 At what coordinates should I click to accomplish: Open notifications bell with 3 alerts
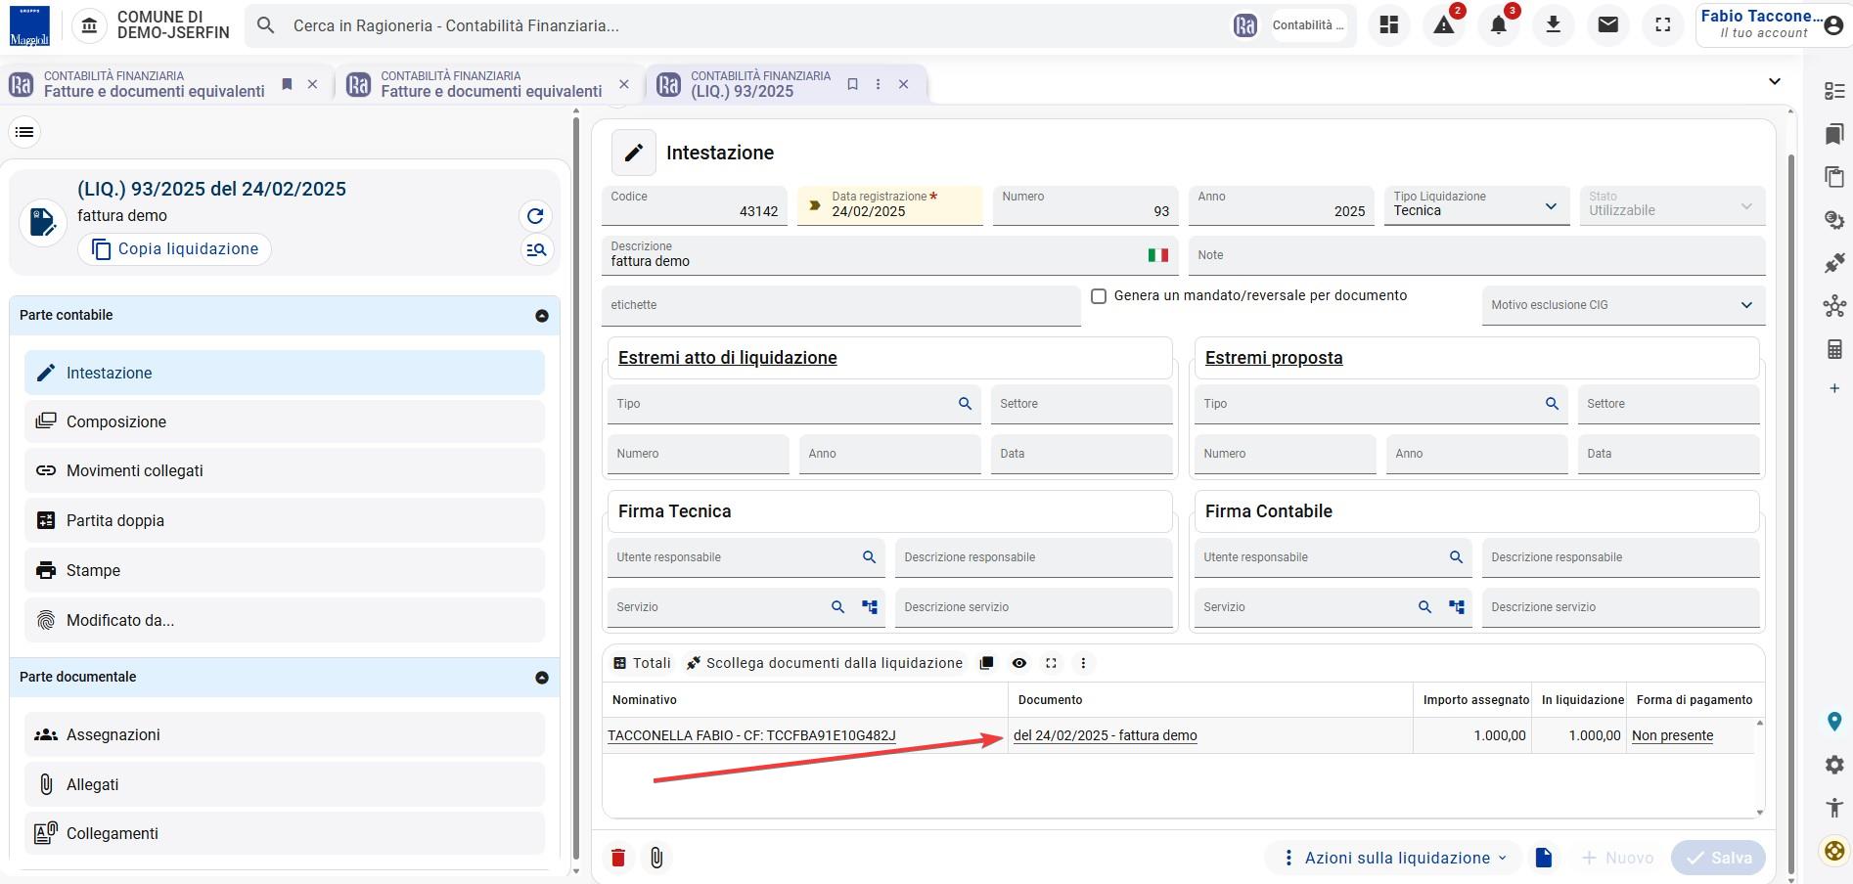(1499, 25)
